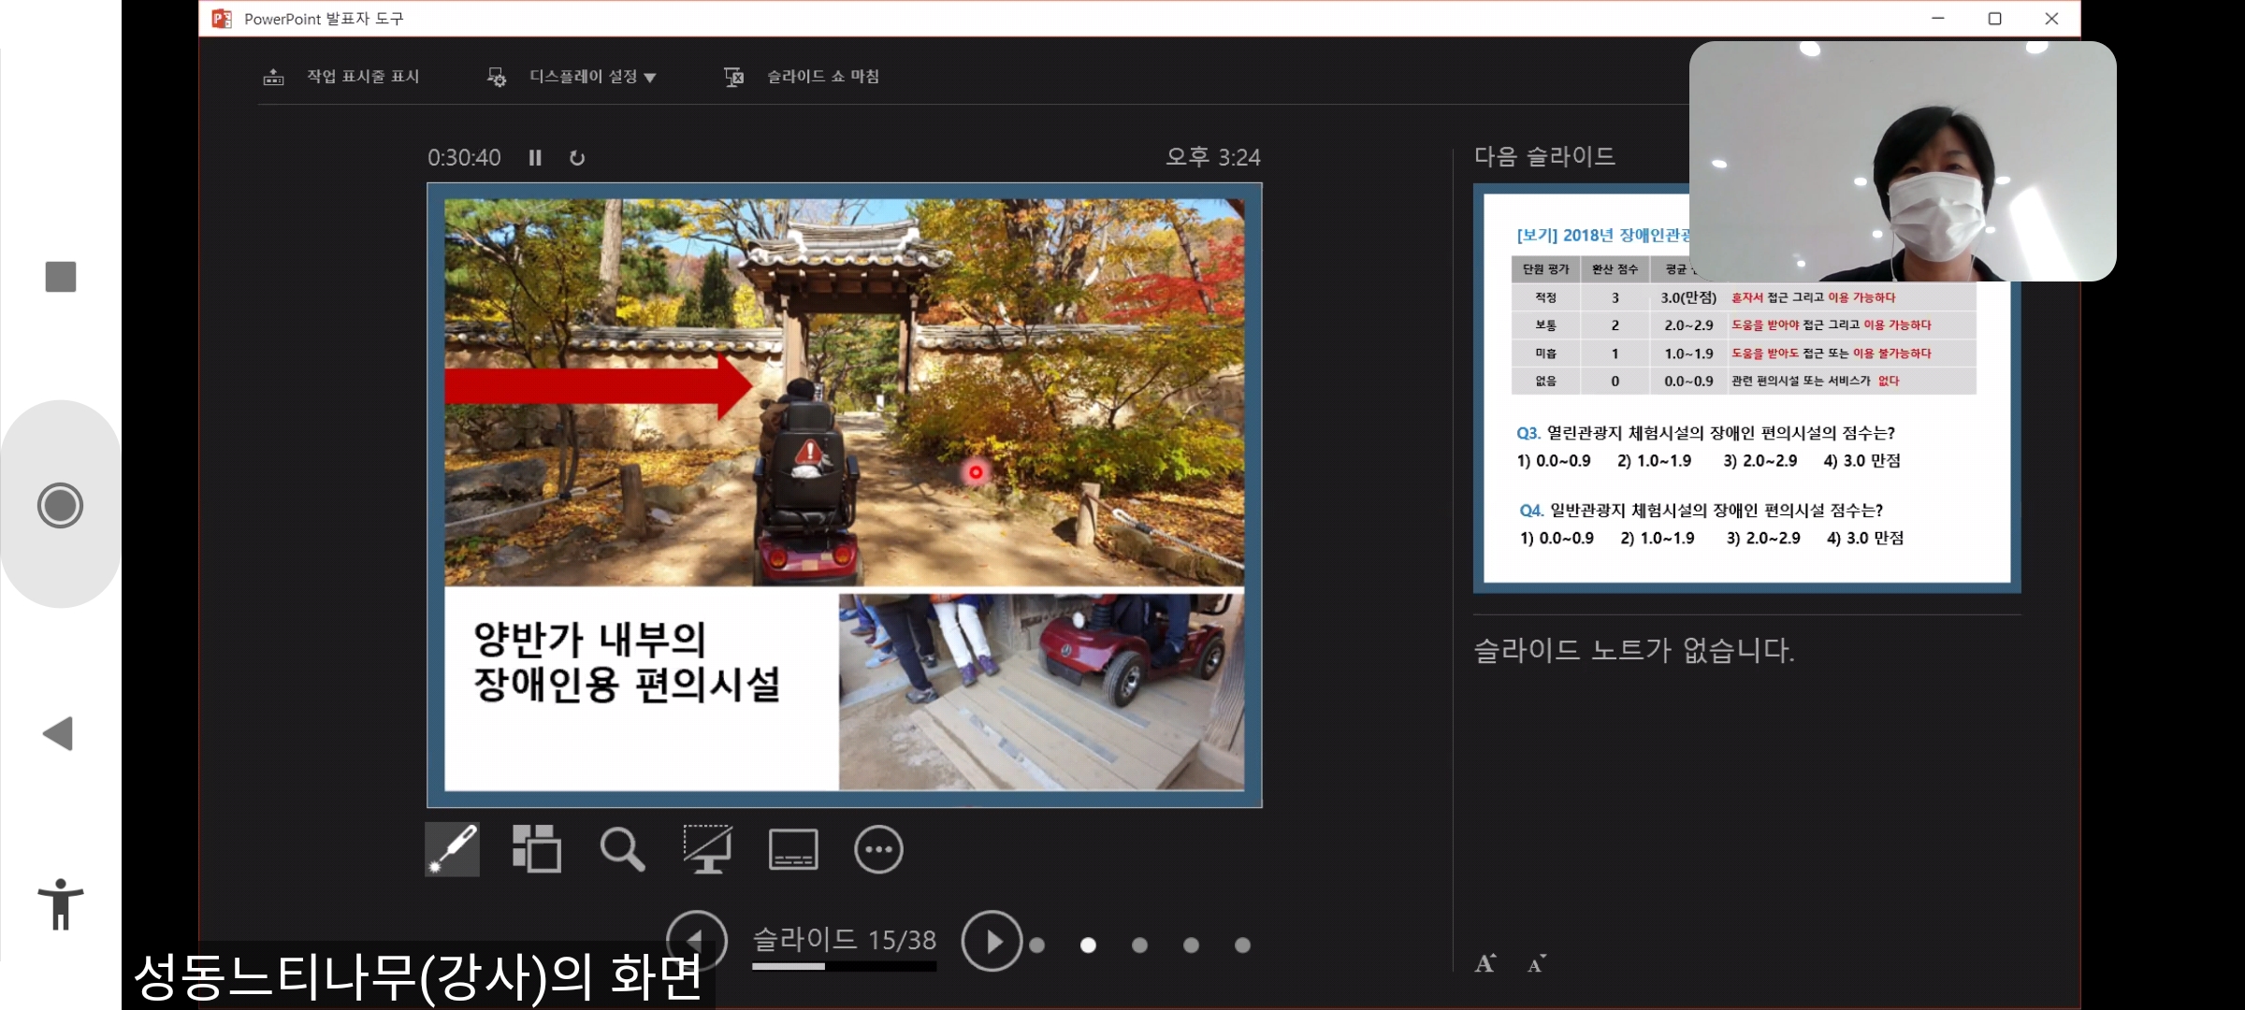Minimize the presenter view window
The width and height of the screenshot is (2245, 1010).
pos(1938,19)
